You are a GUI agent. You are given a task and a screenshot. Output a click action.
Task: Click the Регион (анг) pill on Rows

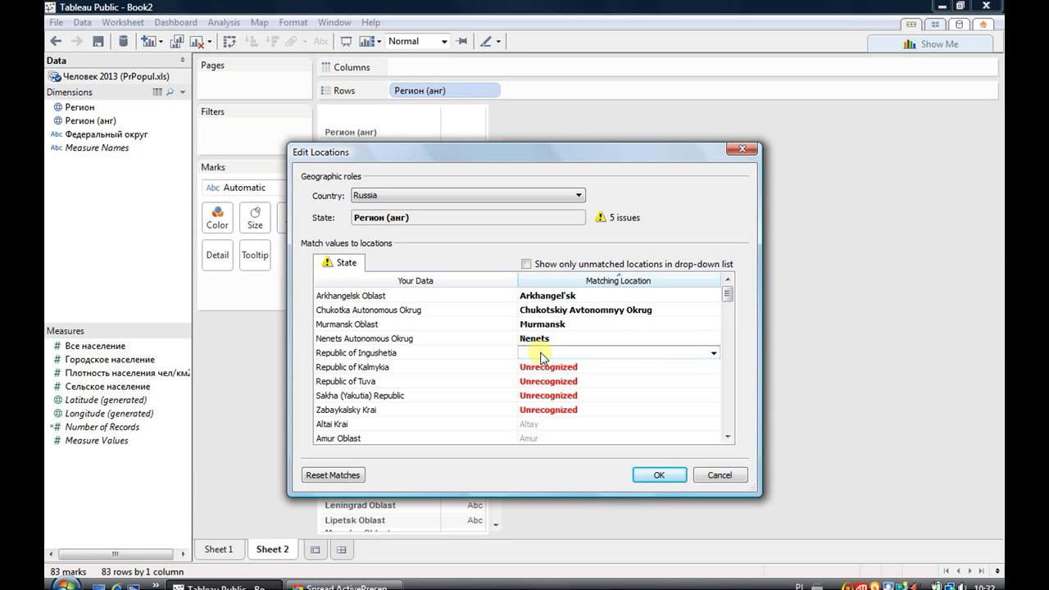pos(444,91)
